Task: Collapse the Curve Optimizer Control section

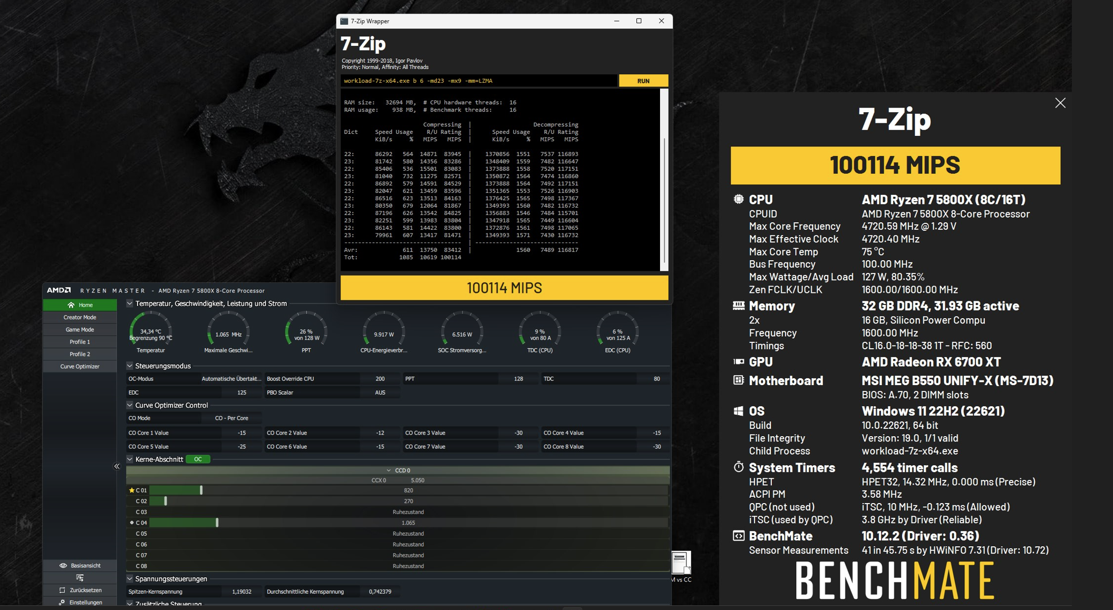Action: point(130,405)
